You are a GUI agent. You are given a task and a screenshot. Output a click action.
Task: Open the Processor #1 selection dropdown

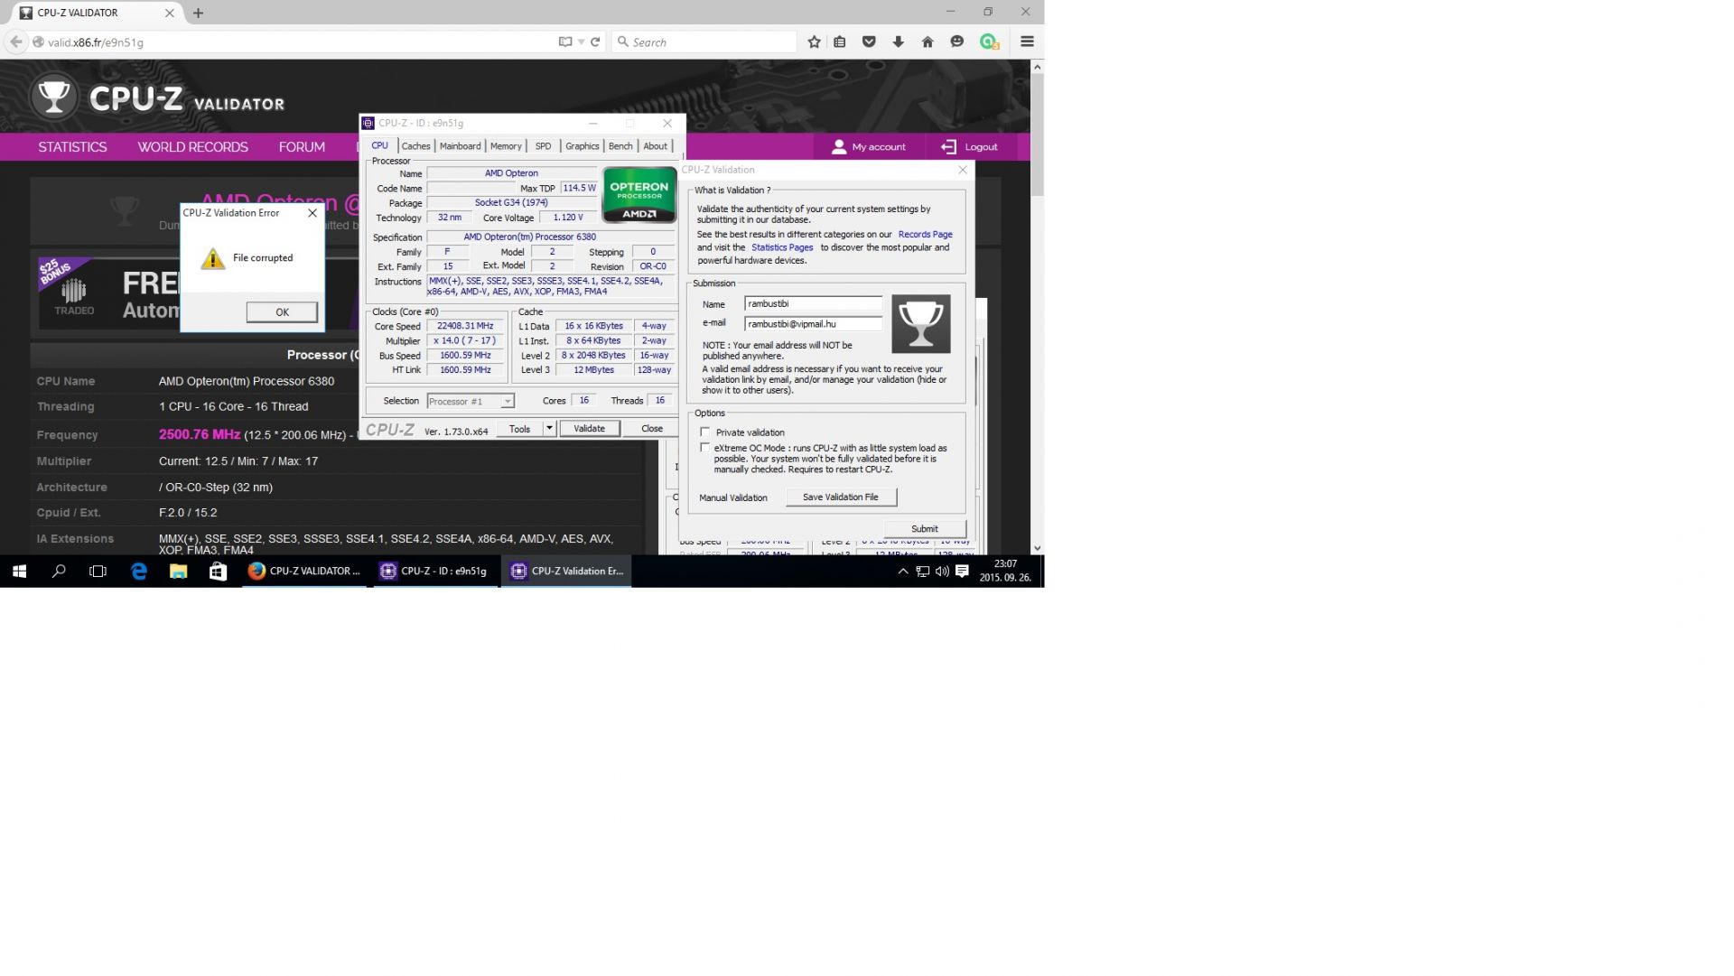(471, 402)
